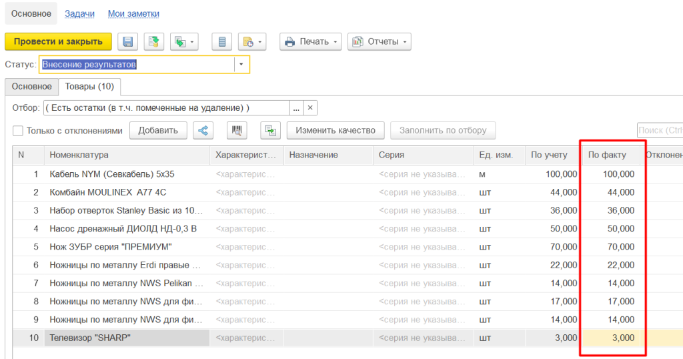Open filter selection with the ellipsis button
The height and width of the screenshot is (359, 683).
click(296, 108)
